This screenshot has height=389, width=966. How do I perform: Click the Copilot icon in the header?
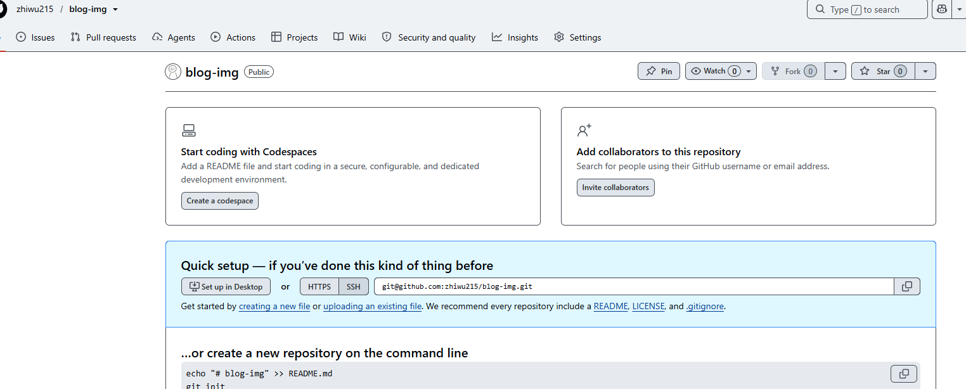(941, 10)
